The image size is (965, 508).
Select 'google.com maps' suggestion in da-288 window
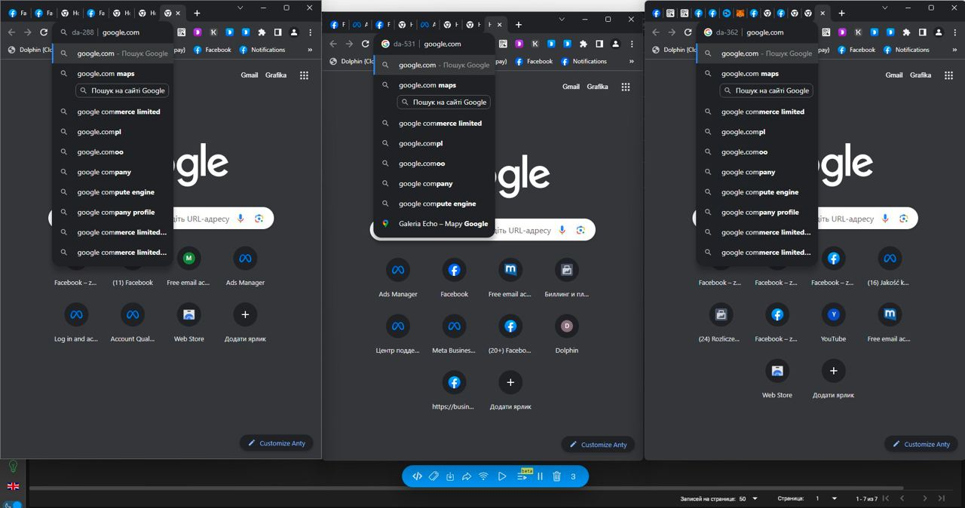[x=113, y=74]
